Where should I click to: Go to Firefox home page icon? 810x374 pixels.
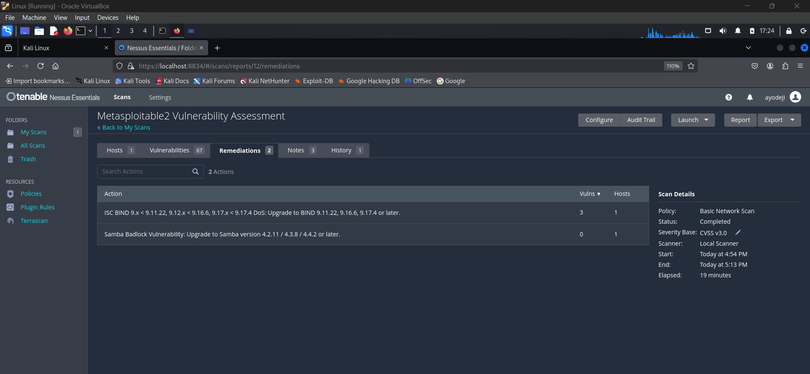(x=55, y=66)
